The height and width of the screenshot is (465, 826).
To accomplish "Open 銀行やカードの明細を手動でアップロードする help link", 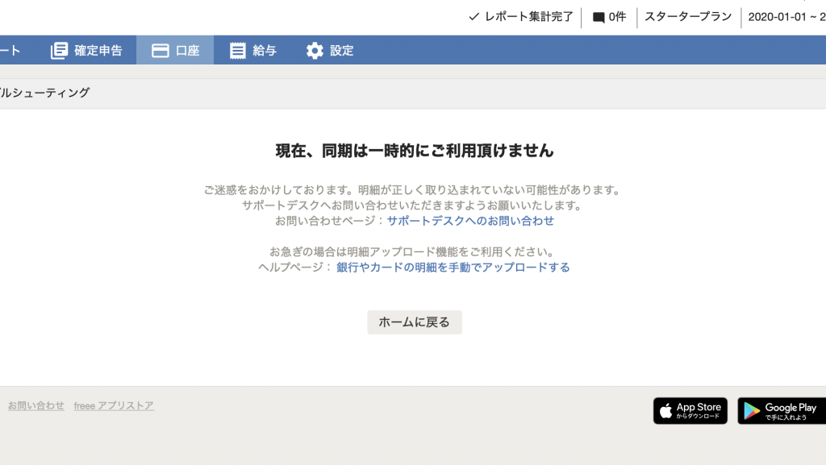I will click(453, 268).
